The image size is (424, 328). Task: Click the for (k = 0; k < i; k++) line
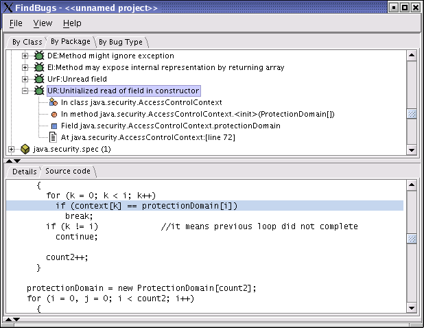coord(101,196)
